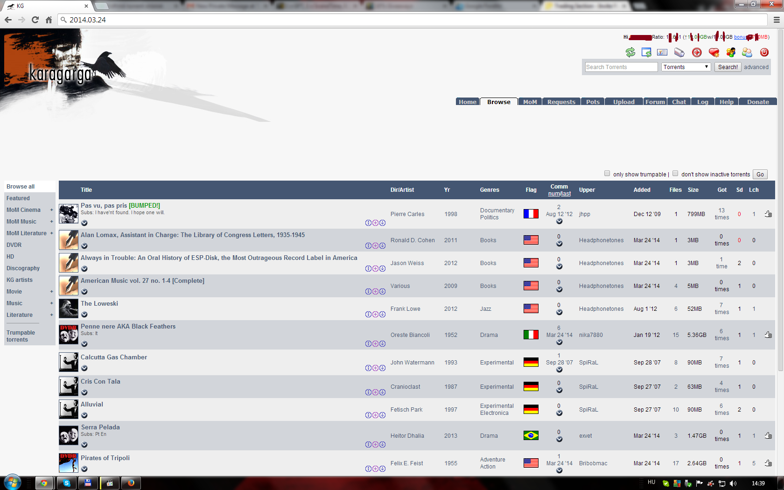Open the Upload tab
The image size is (784, 490).
click(x=624, y=102)
